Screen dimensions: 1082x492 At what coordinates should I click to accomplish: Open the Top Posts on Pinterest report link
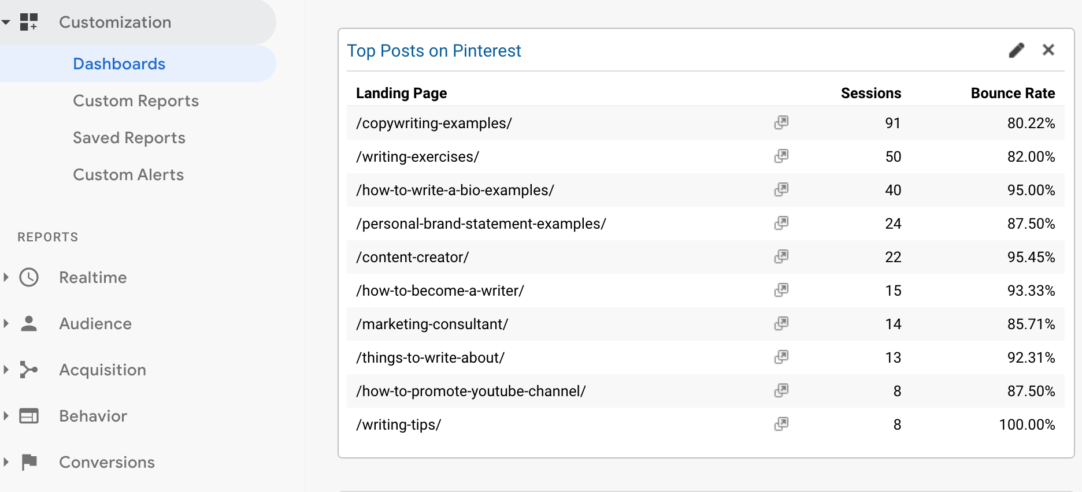[x=433, y=51]
